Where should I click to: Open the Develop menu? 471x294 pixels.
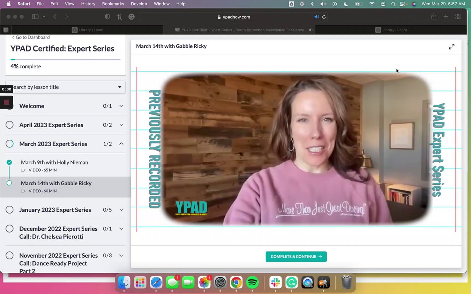tap(139, 4)
